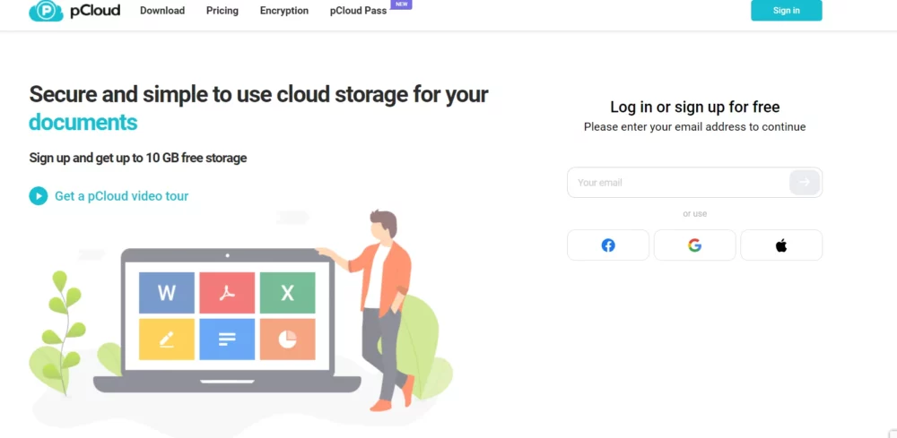Click the 'Sign up and get up to 10 GB free storage' text
This screenshot has width=897, height=438.
(138, 158)
